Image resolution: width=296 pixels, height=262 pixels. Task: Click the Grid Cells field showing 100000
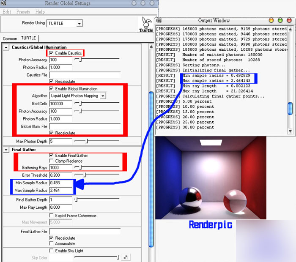[x=60, y=104]
